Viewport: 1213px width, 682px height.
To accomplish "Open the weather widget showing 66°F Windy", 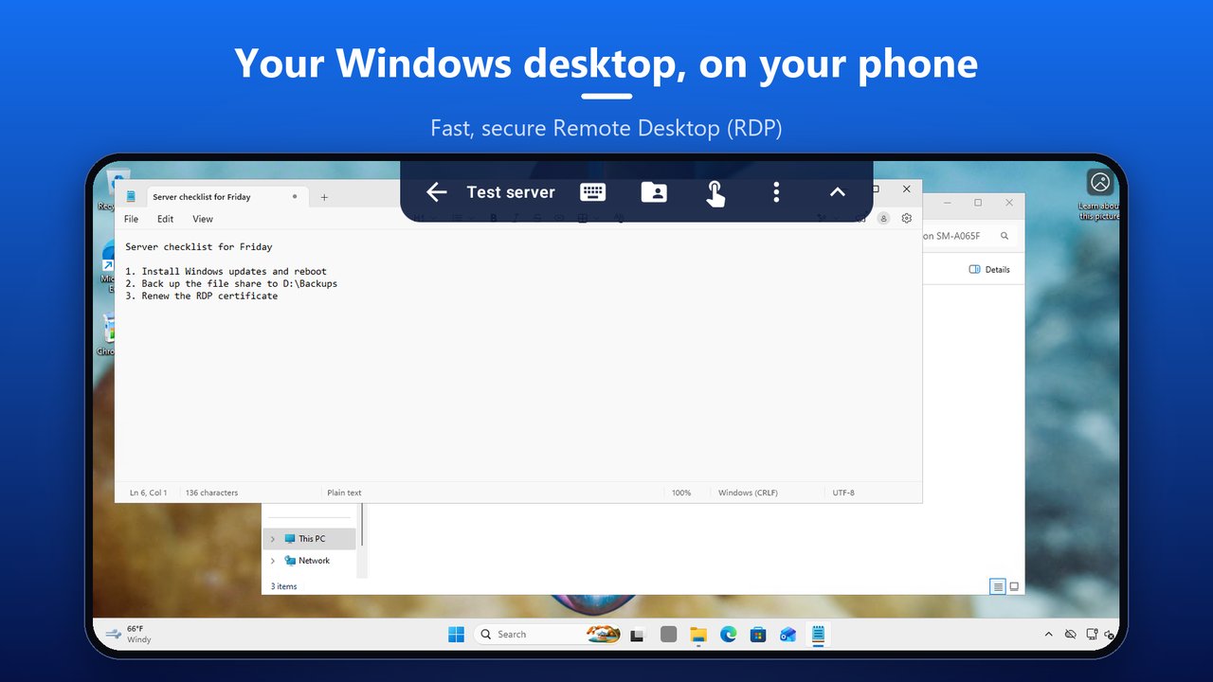I will (x=129, y=634).
